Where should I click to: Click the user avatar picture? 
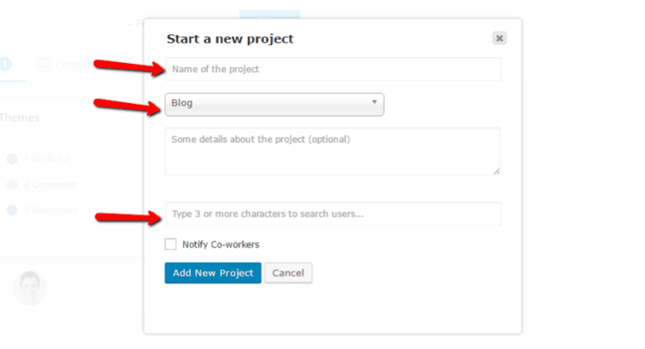pos(29,287)
